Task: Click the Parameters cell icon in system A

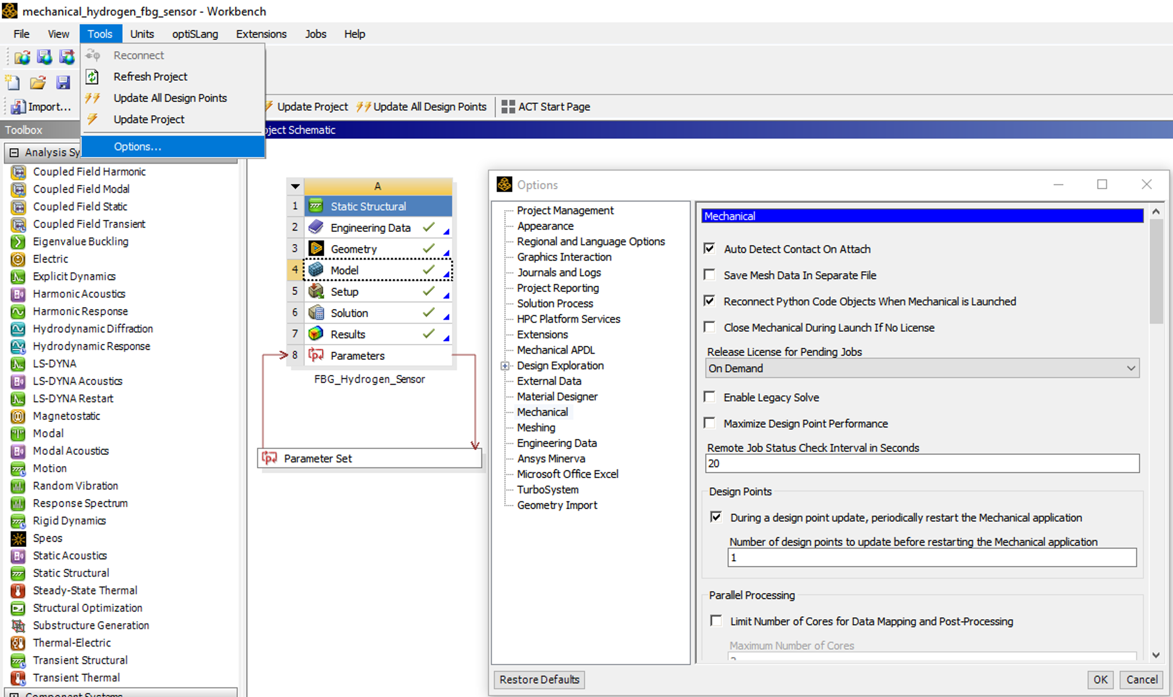Action: [x=316, y=356]
